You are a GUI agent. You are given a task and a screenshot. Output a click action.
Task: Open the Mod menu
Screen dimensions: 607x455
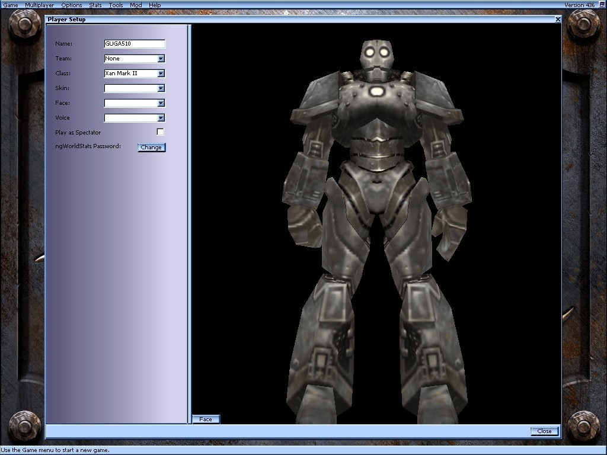click(135, 5)
